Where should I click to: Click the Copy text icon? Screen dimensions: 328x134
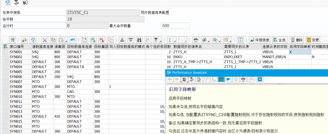click(x=53, y=40)
